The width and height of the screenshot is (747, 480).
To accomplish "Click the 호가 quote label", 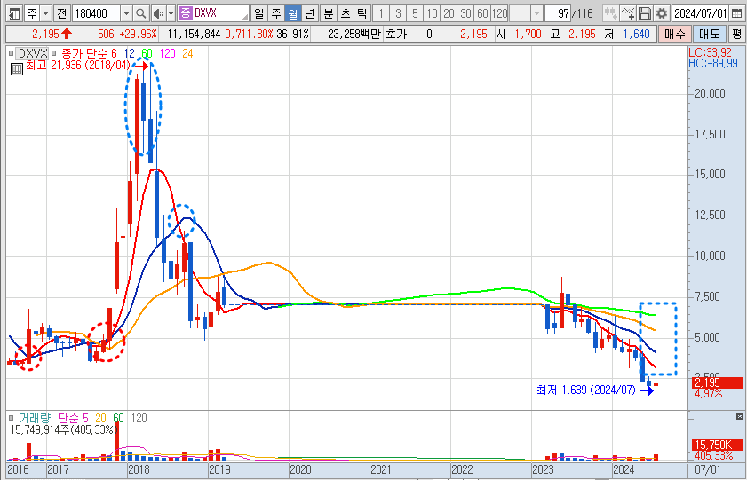I will [x=396, y=34].
